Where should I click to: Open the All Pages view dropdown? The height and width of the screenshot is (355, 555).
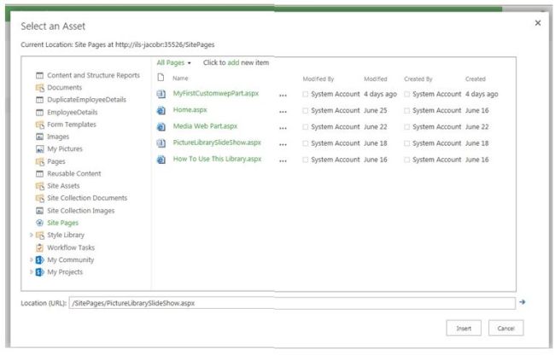174,62
